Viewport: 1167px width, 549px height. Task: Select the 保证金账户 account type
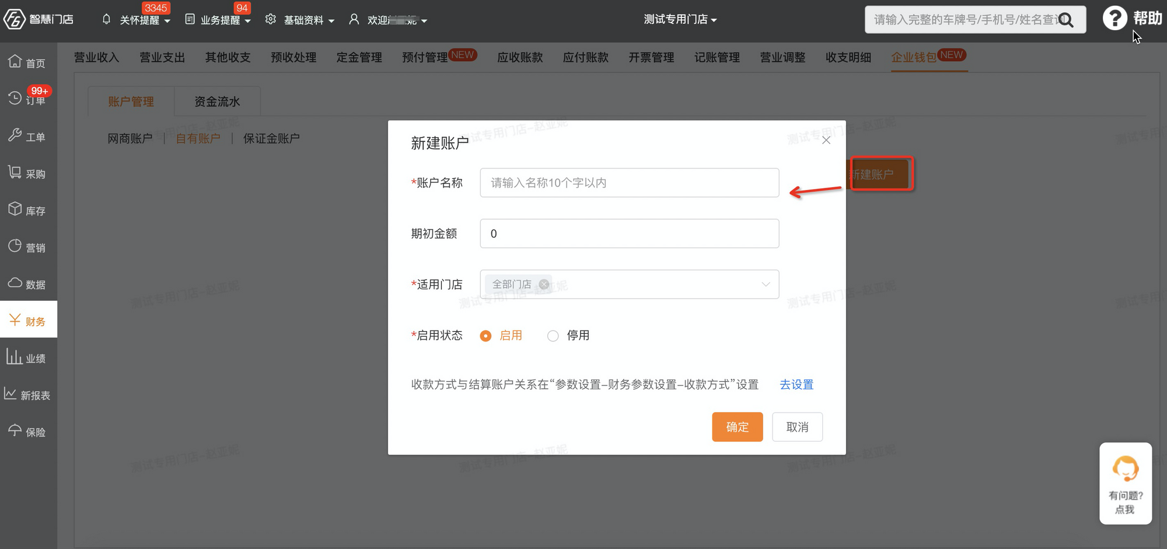271,138
